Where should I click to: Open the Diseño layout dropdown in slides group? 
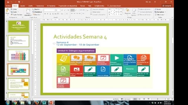(x=36, y=9)
